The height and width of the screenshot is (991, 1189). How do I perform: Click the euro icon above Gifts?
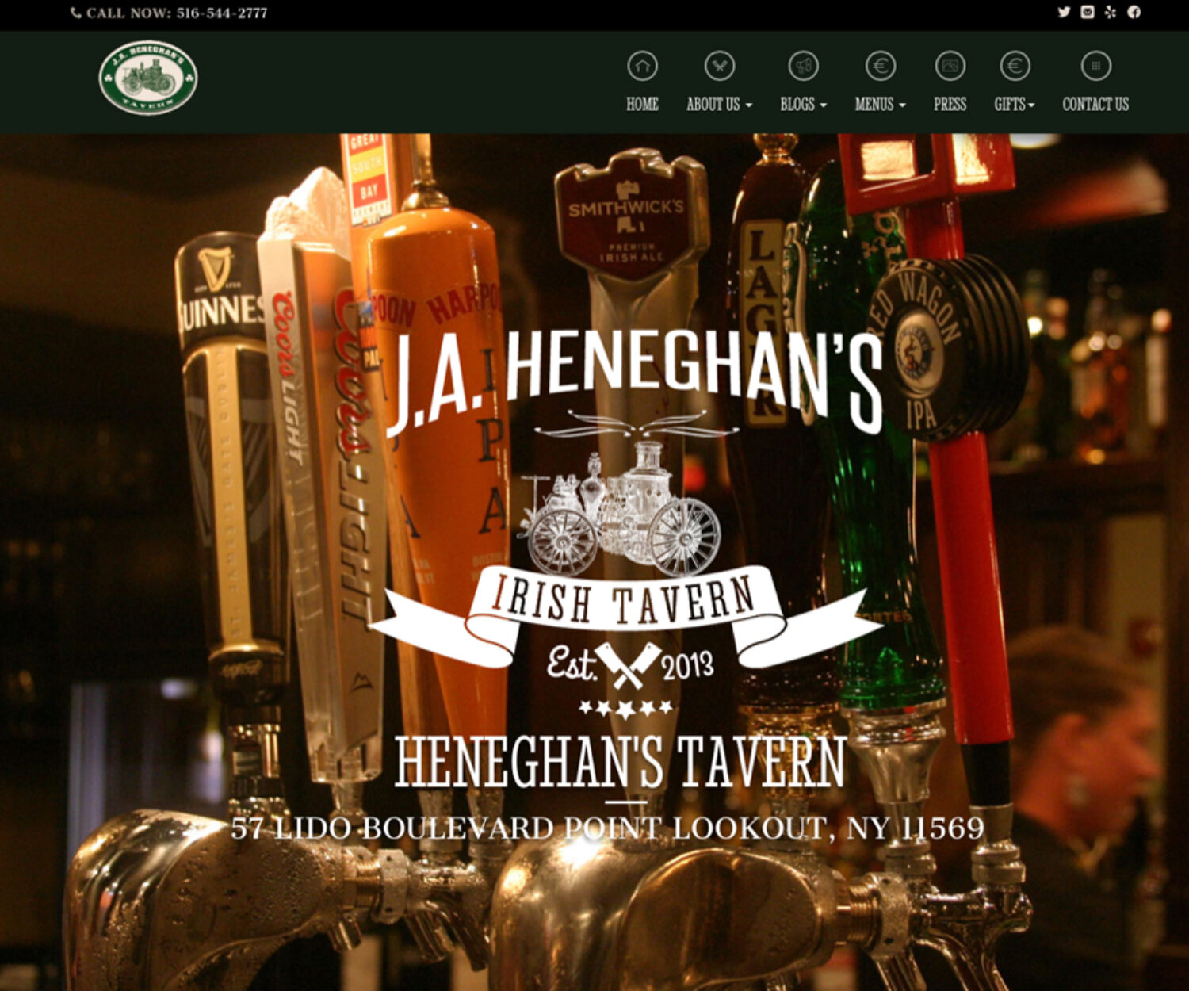(1015, 66)
